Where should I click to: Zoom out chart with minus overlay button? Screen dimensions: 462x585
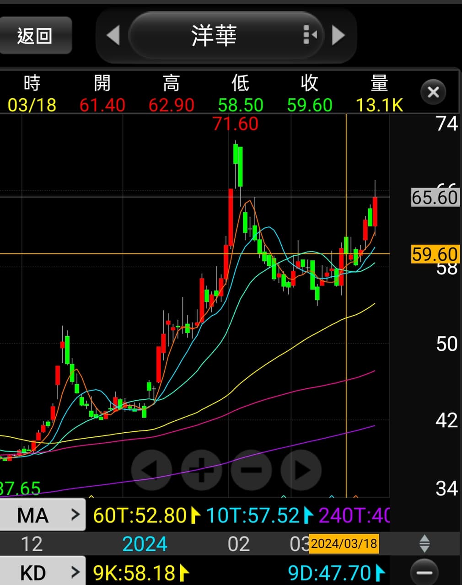(251, 470)
